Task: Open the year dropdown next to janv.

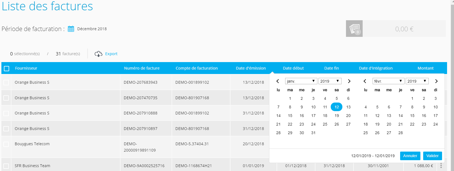Action: click(x=330, y=81)
